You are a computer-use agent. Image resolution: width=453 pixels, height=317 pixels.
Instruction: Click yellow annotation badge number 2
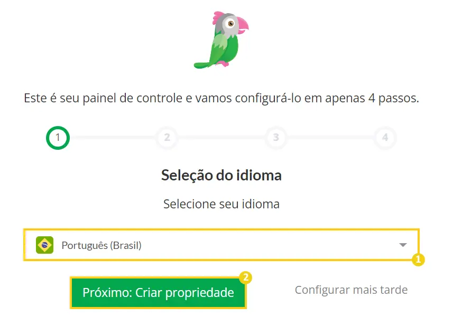pyautogui.click(x=246, y=277)
